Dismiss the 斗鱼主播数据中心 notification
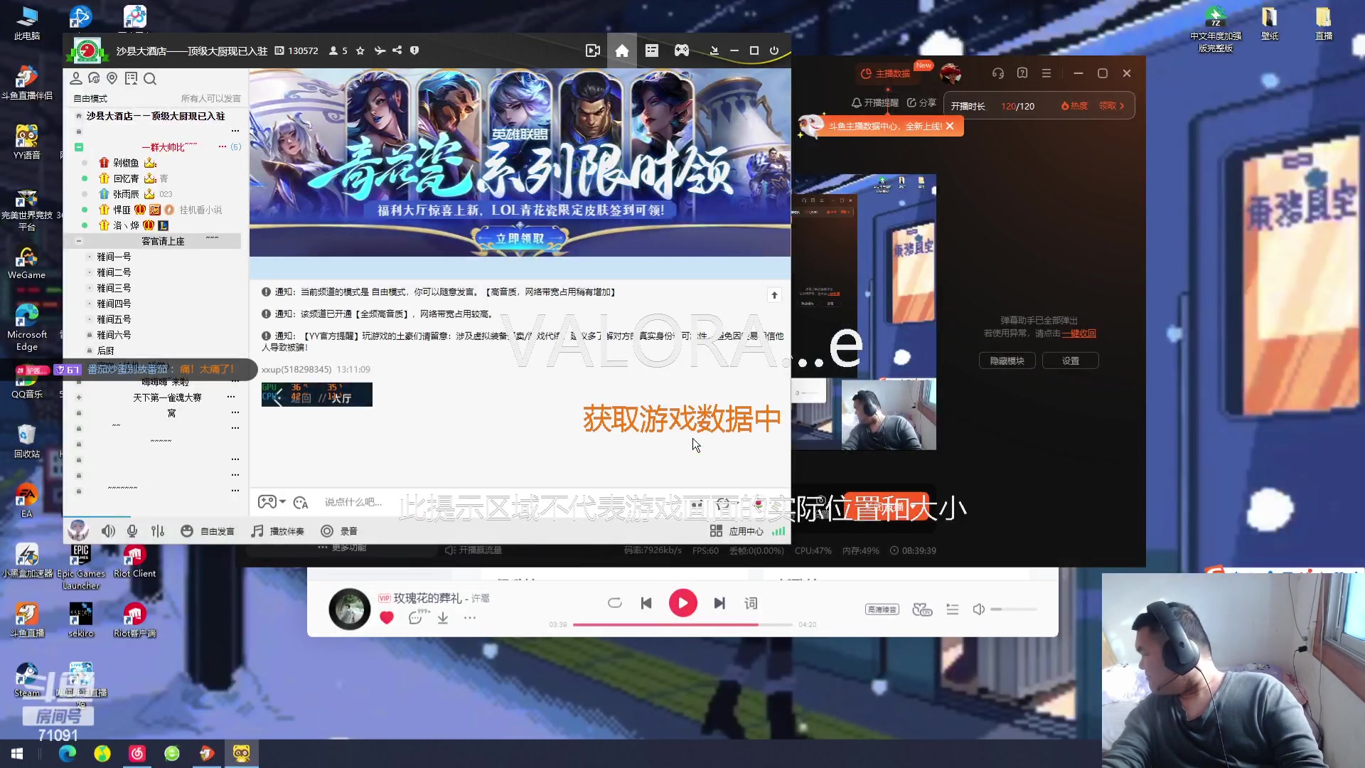Image resolution: width=1365 pixels, height=768 pixels. pyautogui.click(x=950, y=126)
